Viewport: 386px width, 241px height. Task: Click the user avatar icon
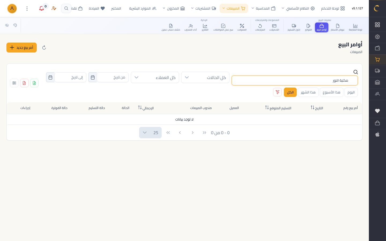click(12, 9)
